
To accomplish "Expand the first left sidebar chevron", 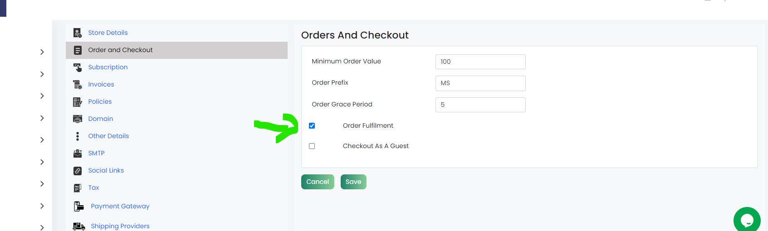I will coord(42,52).
